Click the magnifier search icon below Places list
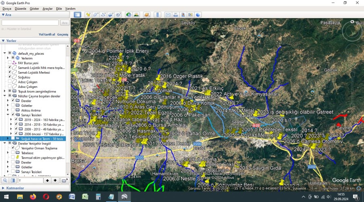Viewport: 364px width, 202px height. coord(5,181)
